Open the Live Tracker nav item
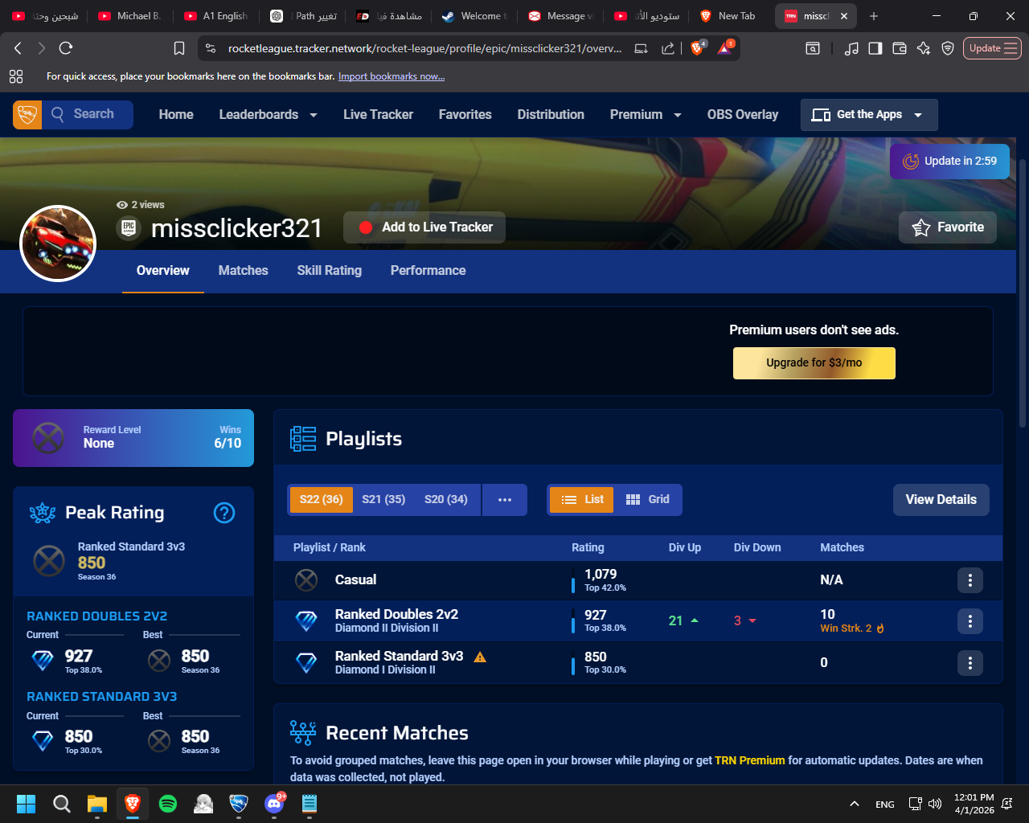This screenshot has height=823, width=1029. pyautogui.click(x=378, y=115)
